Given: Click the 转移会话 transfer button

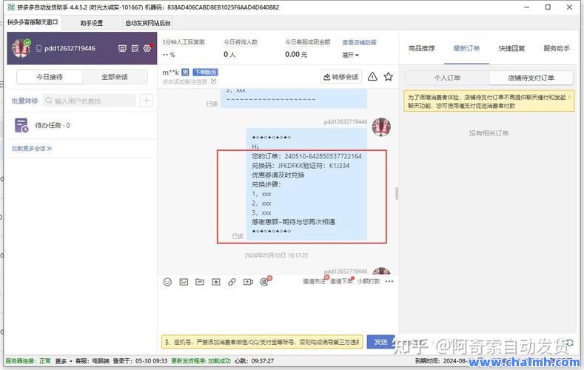Looking at the screenshot, I should [x=340, y=77].
